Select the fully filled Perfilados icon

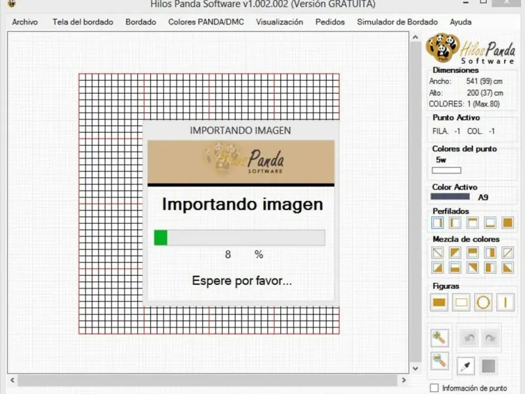click(x=507, y=223)
